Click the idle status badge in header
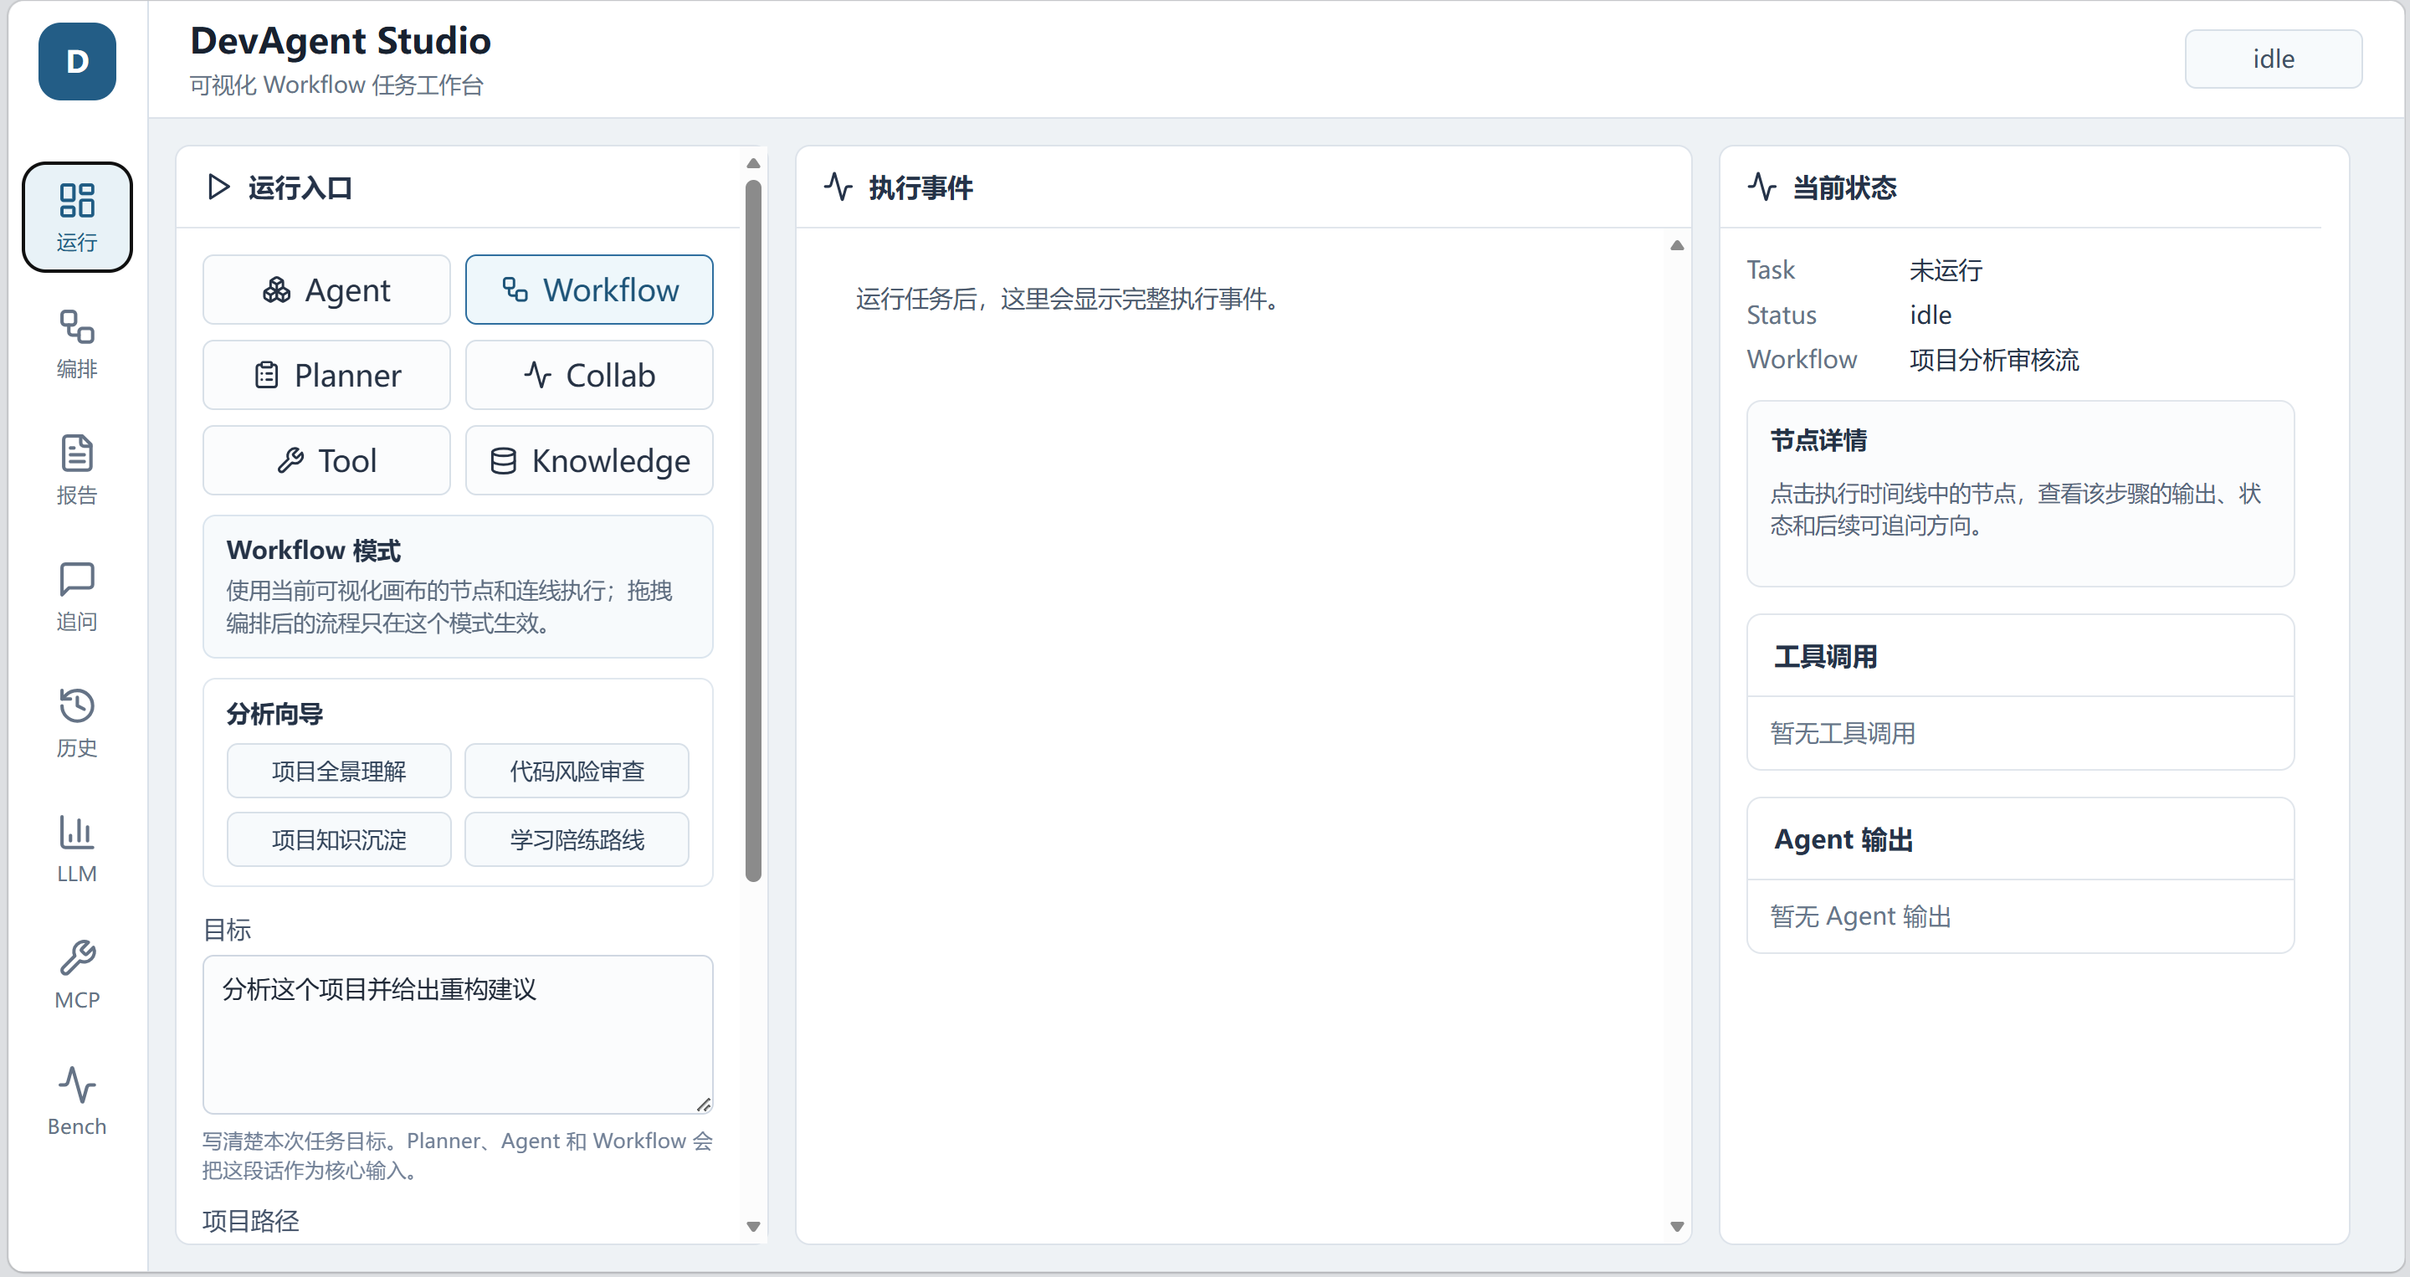 [2274, 59]
